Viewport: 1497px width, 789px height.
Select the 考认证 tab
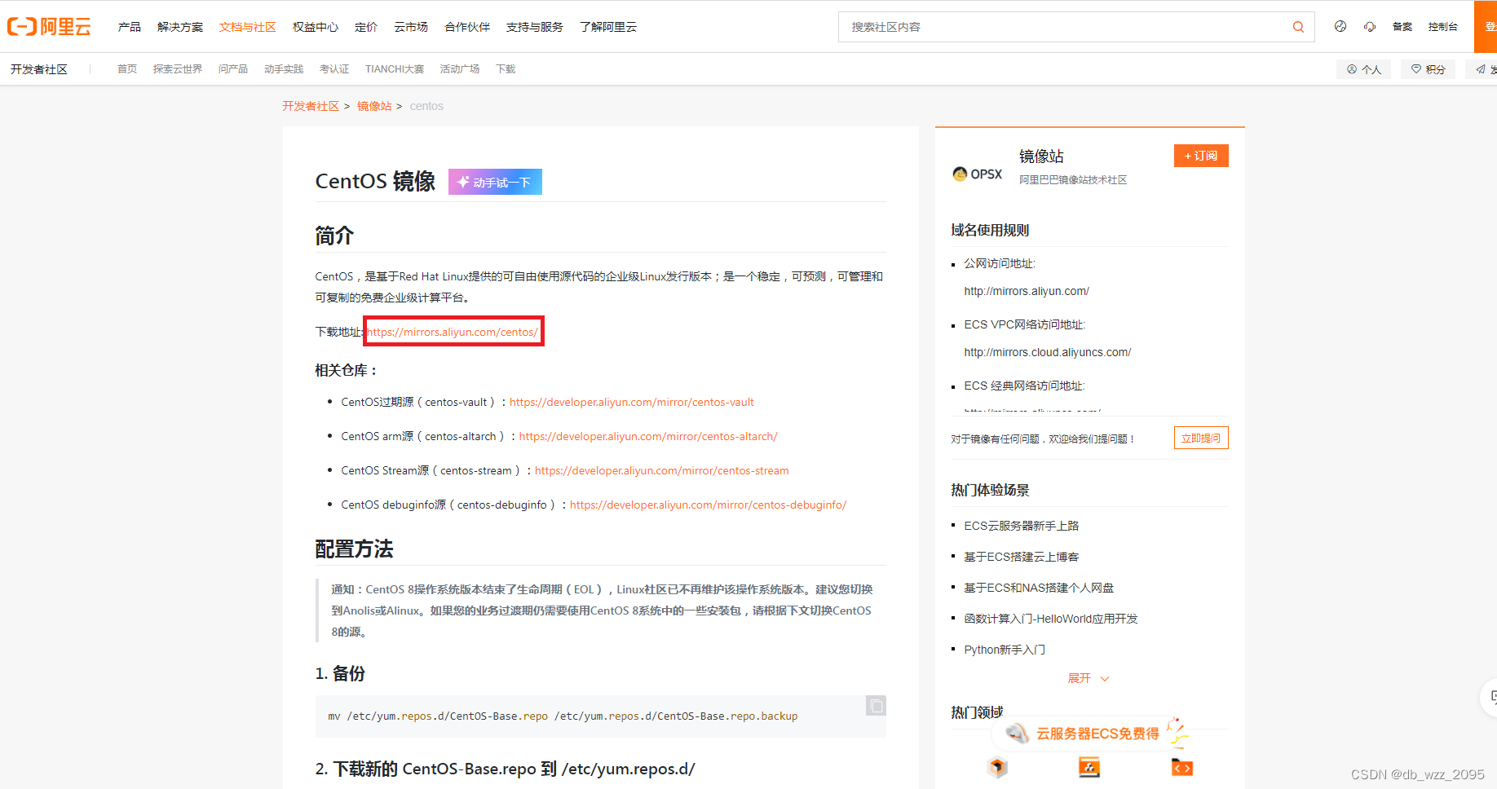[334, 69]
